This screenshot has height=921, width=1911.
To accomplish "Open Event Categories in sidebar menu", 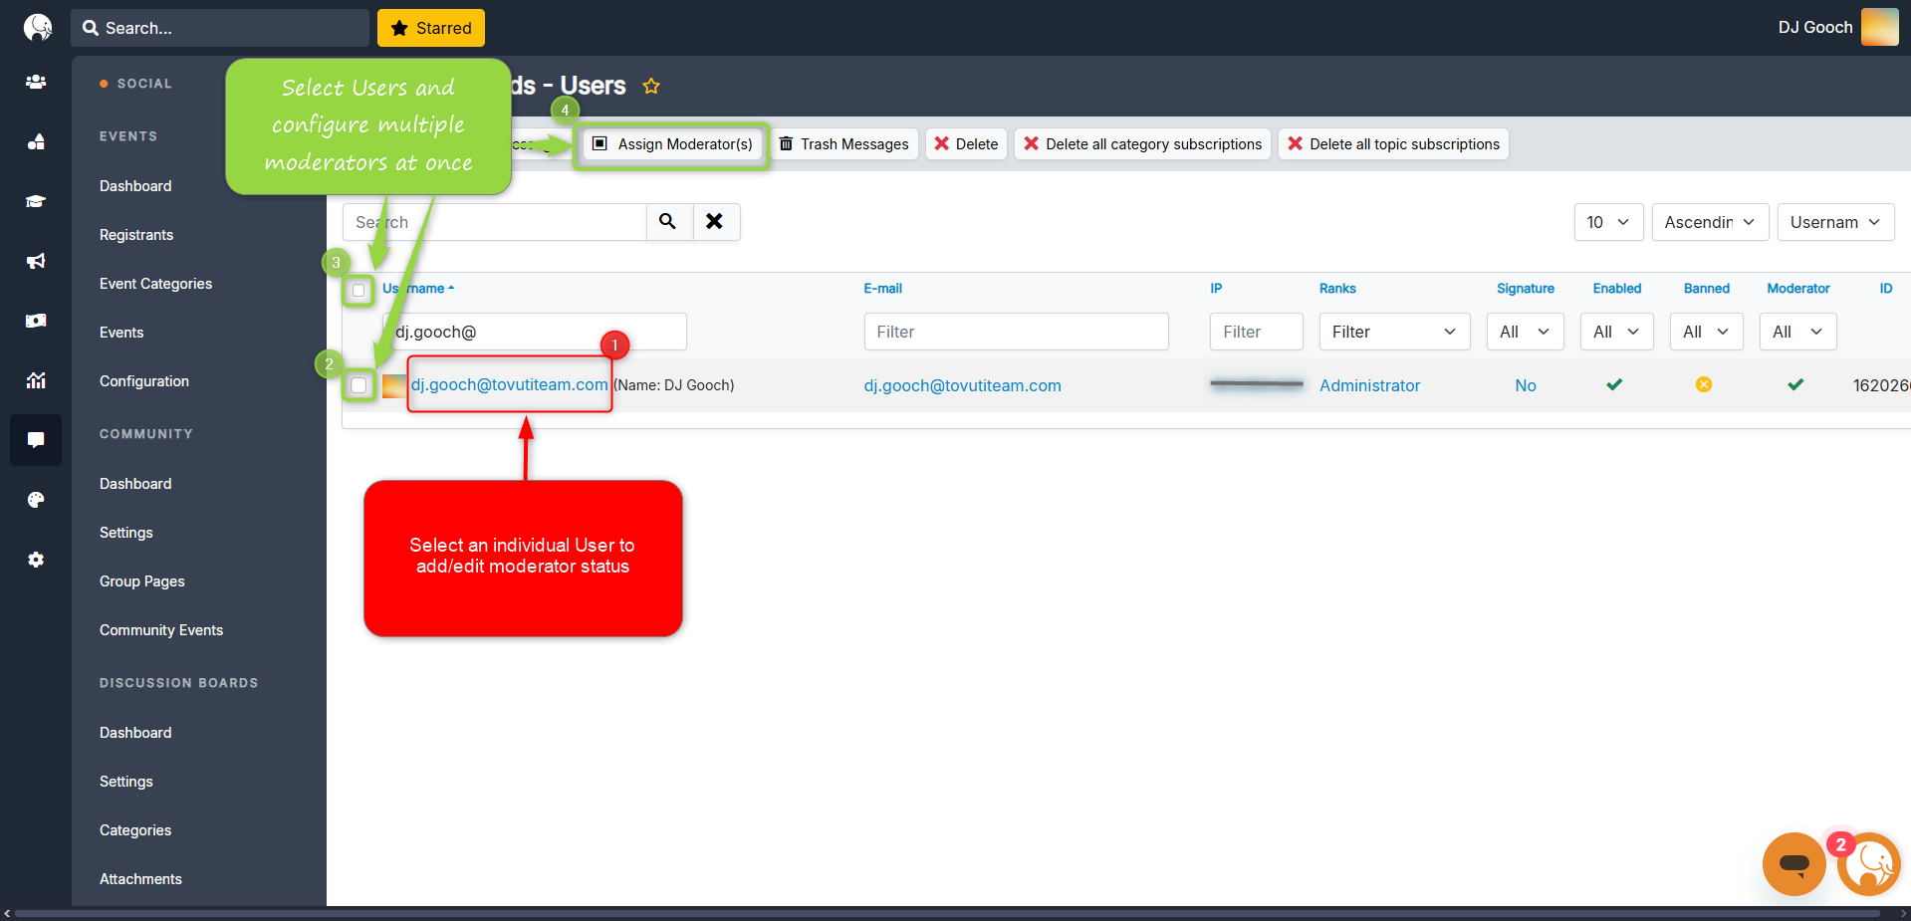I will 155,284.
